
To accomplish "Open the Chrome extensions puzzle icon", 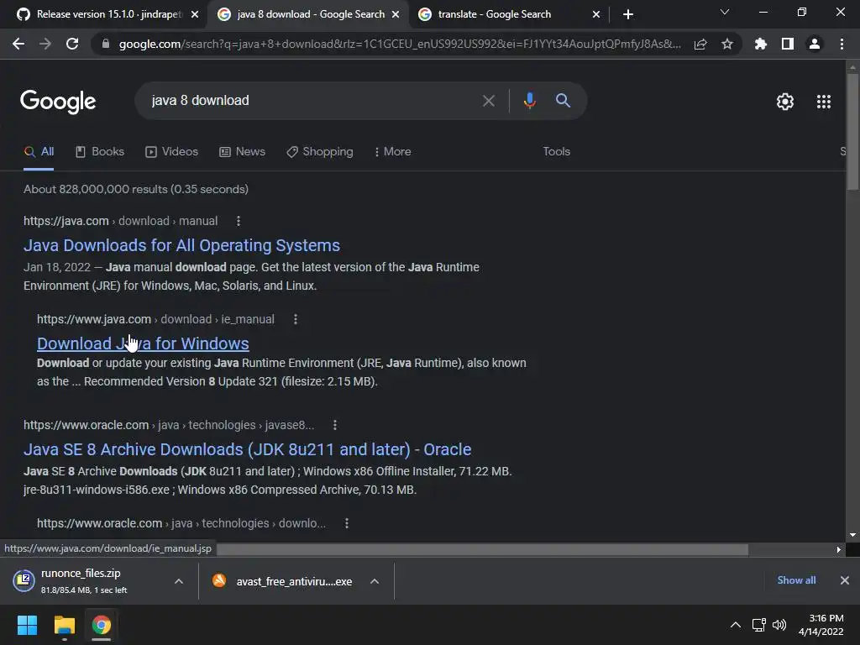I will [x=761, y=44].
